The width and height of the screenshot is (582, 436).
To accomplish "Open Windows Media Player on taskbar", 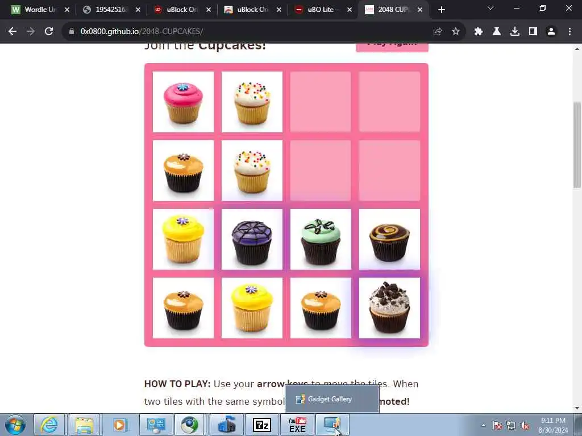I will [119, 425].
